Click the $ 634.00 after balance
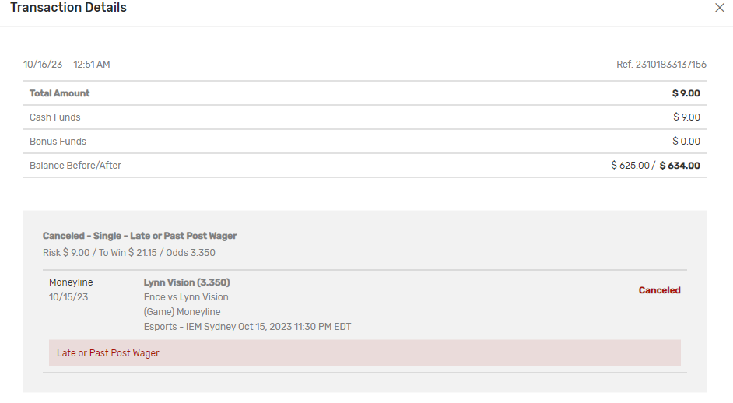The image size is (733, 403). [x=679, y=166]
